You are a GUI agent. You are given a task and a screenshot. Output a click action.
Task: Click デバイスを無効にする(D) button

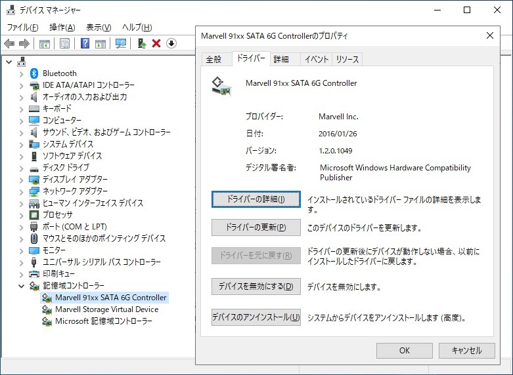click(x=256, y=286)
